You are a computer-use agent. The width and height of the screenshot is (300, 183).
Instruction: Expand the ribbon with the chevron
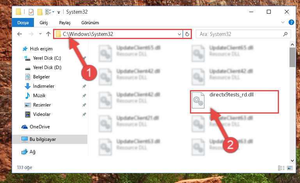(x=282, y=22)
